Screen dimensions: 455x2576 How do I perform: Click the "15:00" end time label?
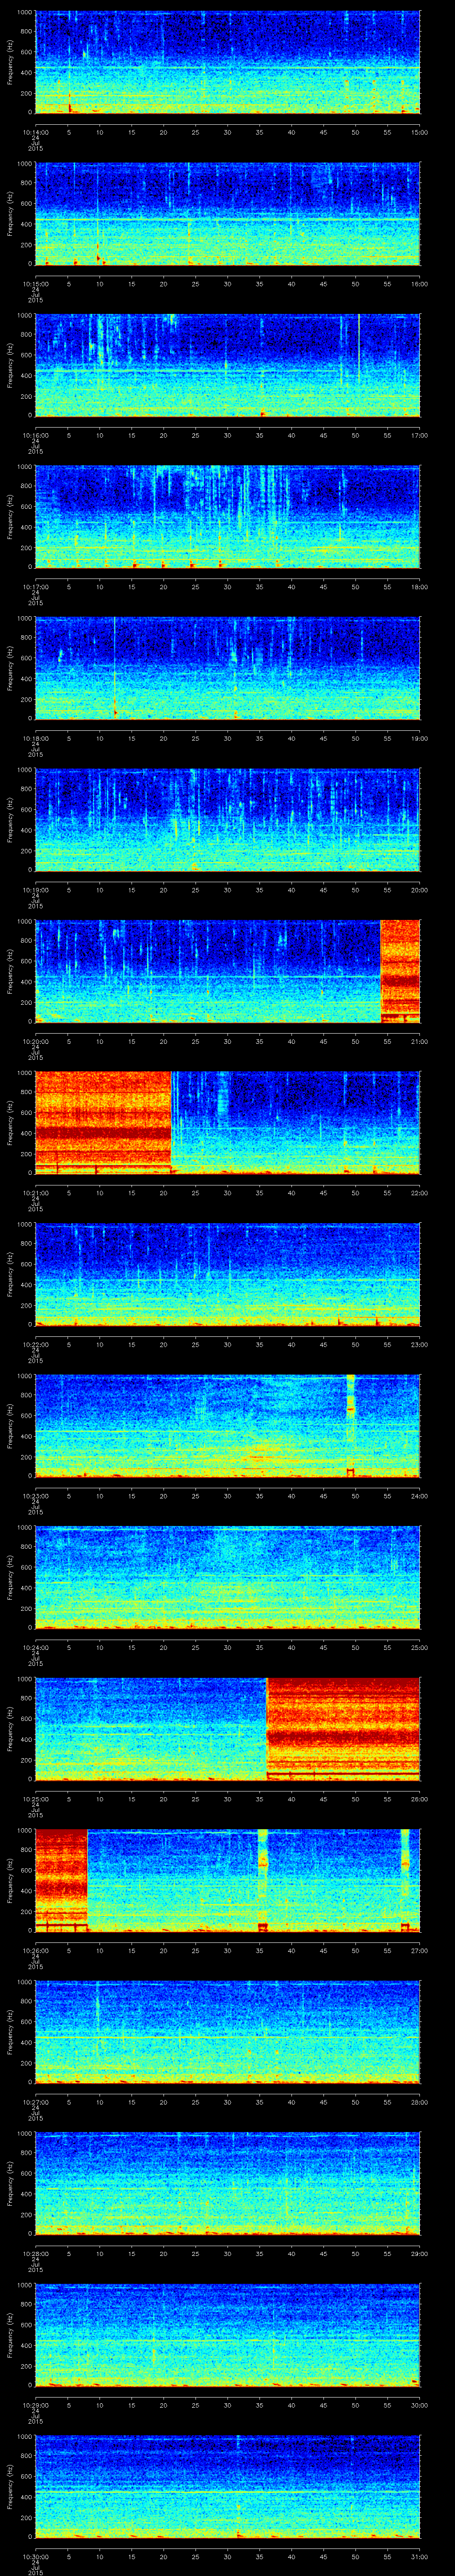pyautogui.click(x=419, y=131)
